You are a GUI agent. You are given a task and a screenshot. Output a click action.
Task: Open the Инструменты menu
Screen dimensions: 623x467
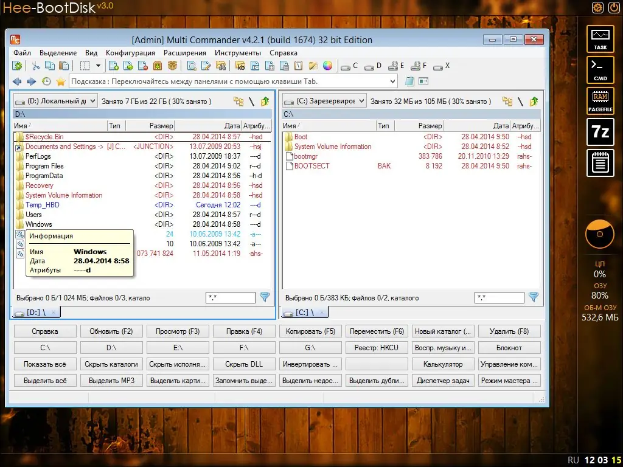click(x=238, y=52)
